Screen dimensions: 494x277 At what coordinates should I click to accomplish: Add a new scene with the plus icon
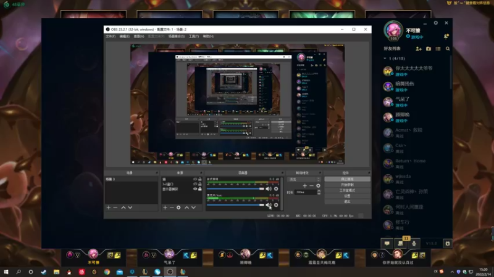point(109,207)
